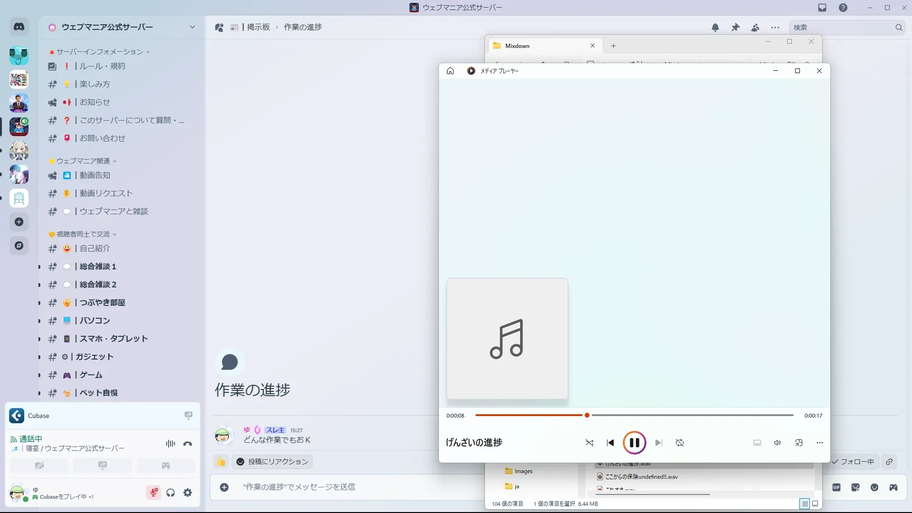This screenshot has width=912, height=513.
Task: Disconnect from the voice call
Action: (x=188, y=444)
